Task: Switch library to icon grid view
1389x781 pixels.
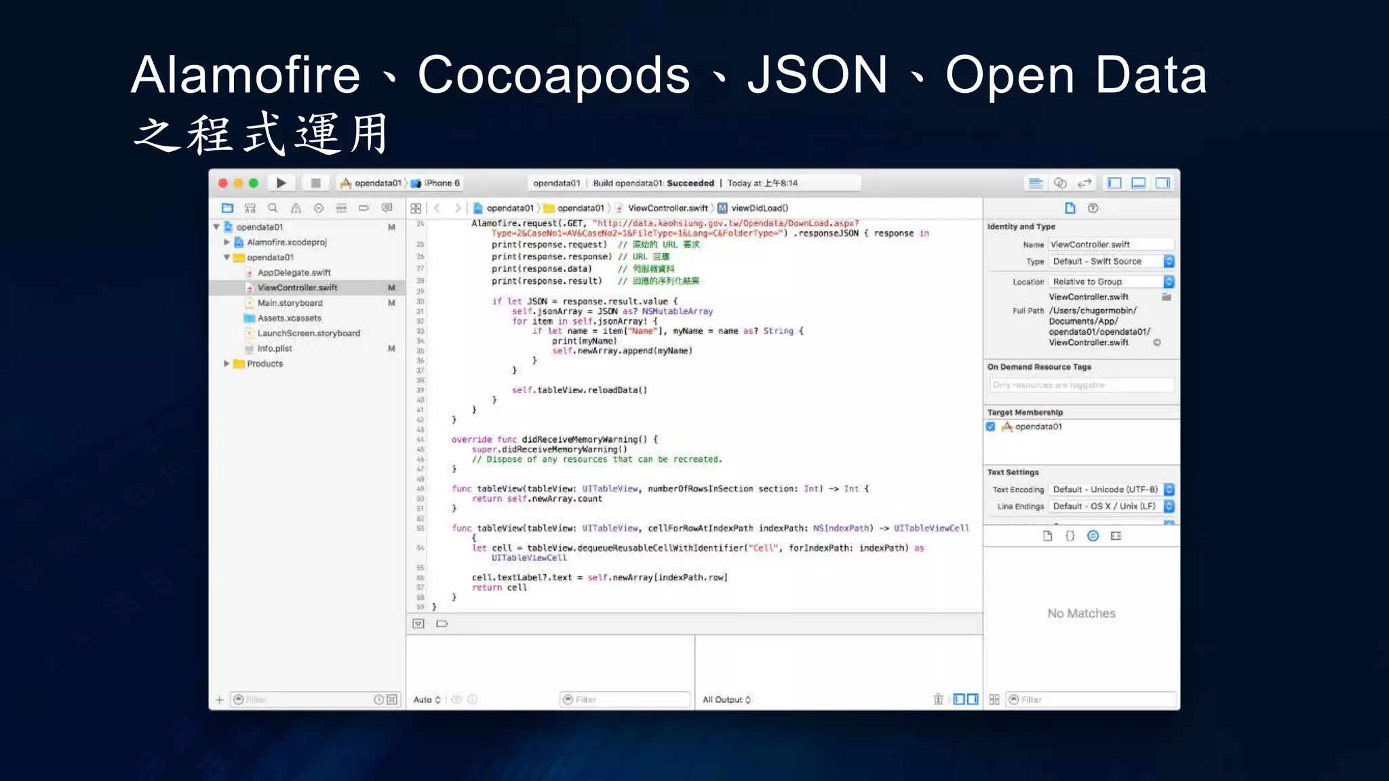Action: tap(994, 700)
